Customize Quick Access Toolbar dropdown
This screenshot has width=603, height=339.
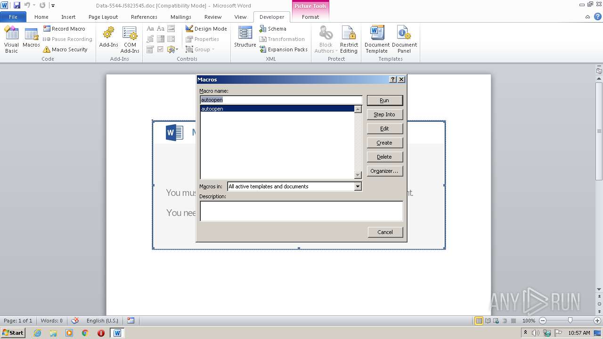coord(53,5)
